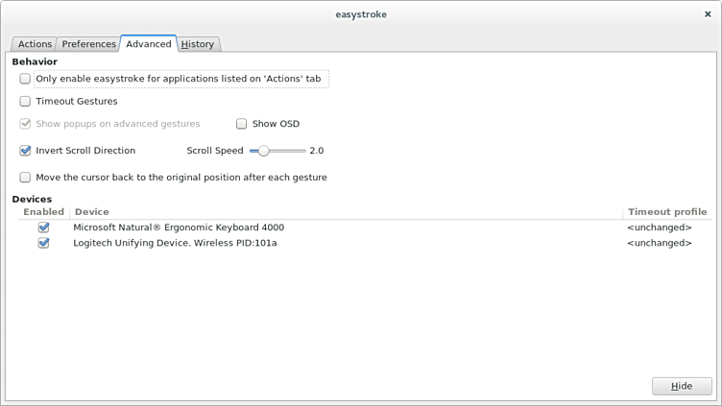Sort by the Device column header
This screenshot has width=722, height=406.
coord(346,212)
